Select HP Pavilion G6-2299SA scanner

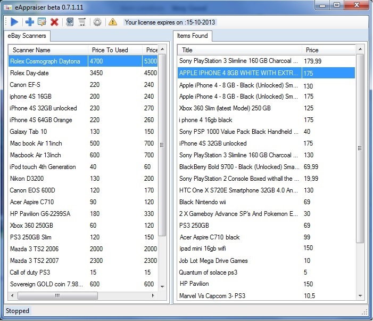point(83,214)
